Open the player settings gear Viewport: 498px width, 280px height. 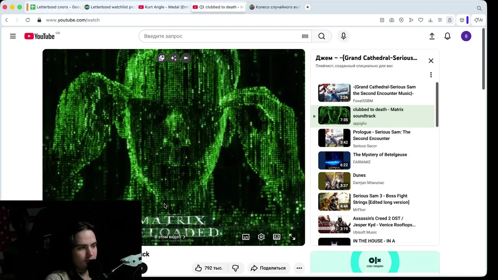[261, 237]
